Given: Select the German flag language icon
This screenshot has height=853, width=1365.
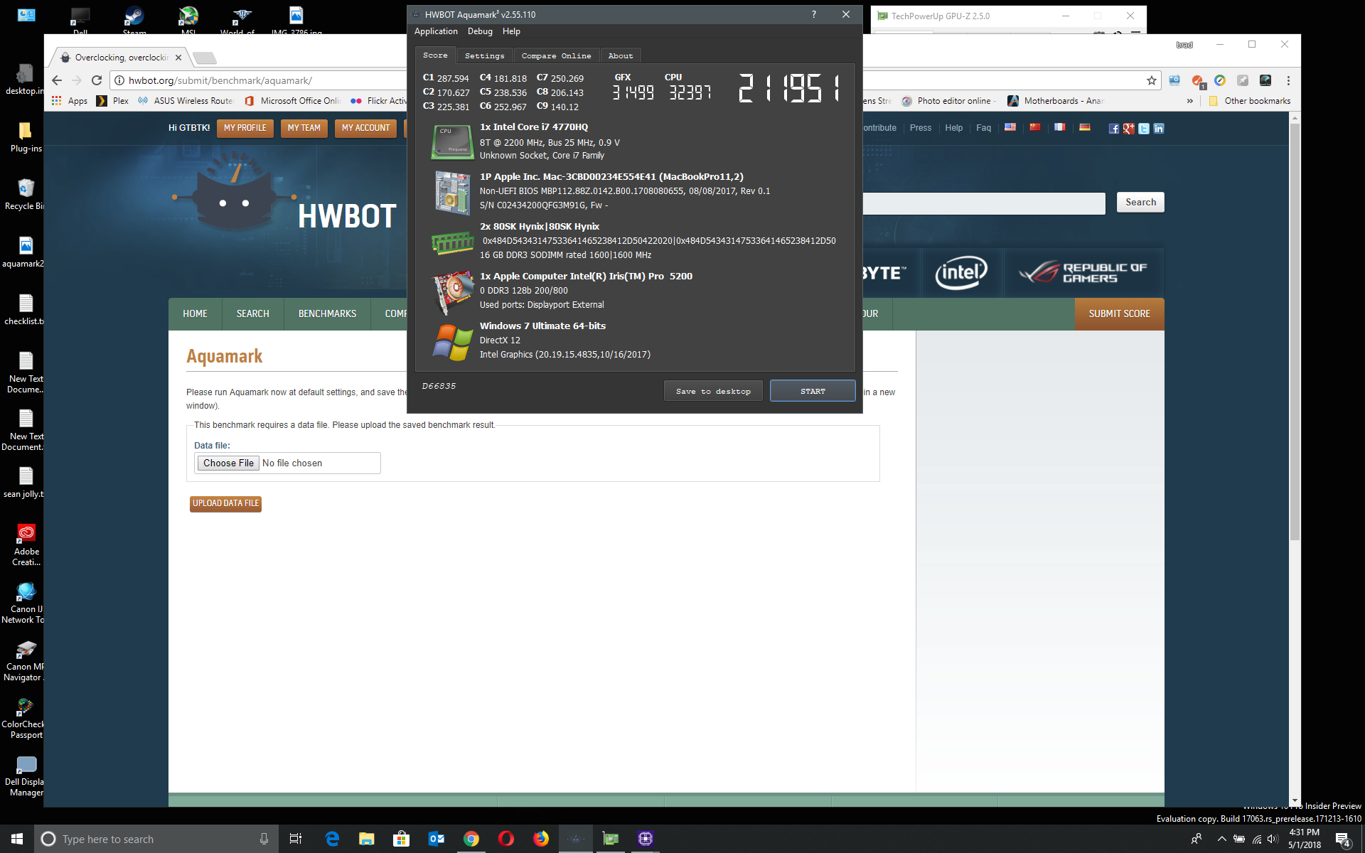Looking at the screenshot, I should [1084, 127].
